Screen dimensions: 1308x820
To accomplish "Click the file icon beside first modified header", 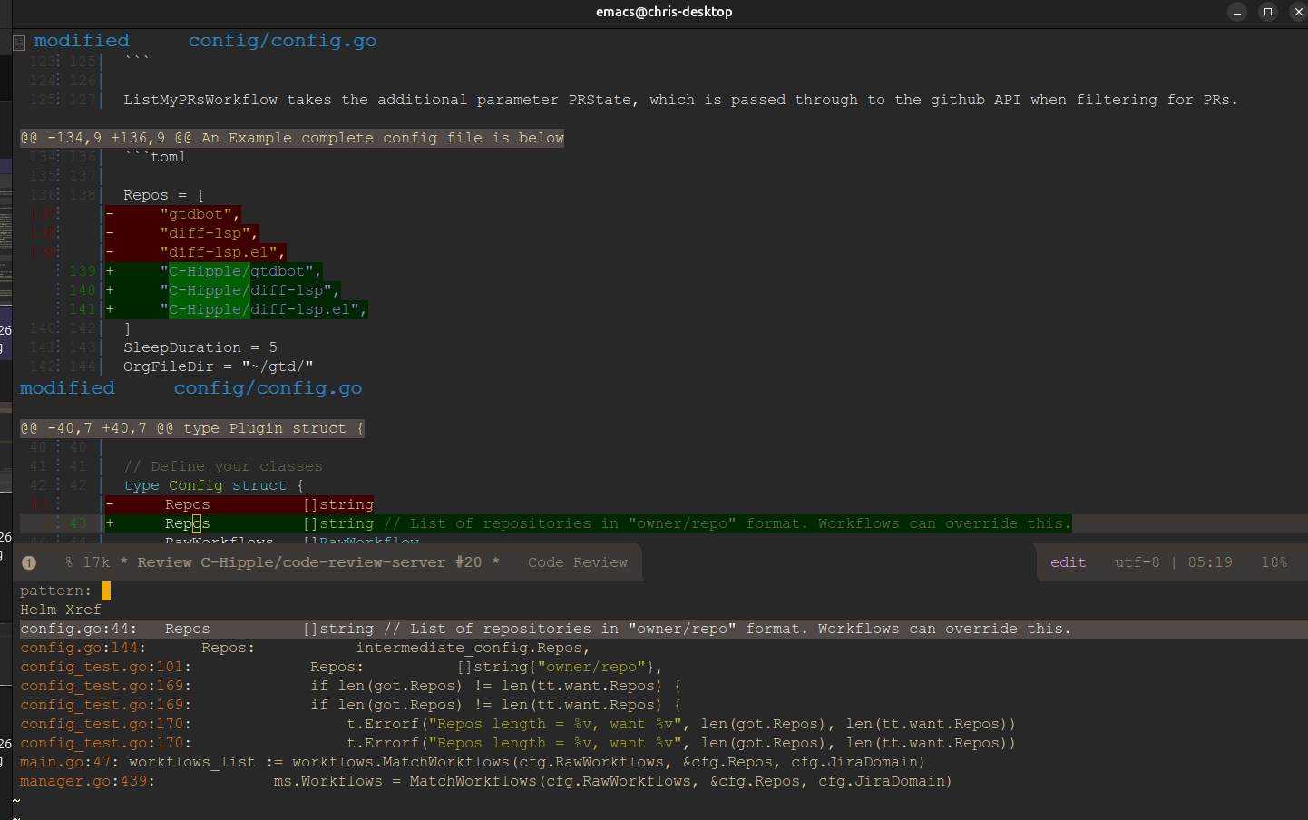I will 19,43.
